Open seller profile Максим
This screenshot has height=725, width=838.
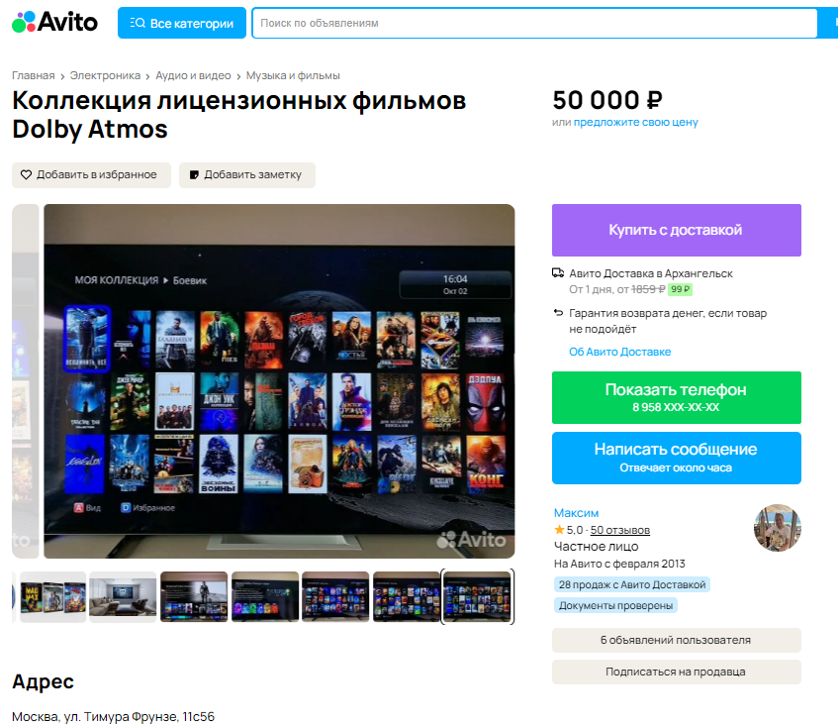tap(576, 512)
